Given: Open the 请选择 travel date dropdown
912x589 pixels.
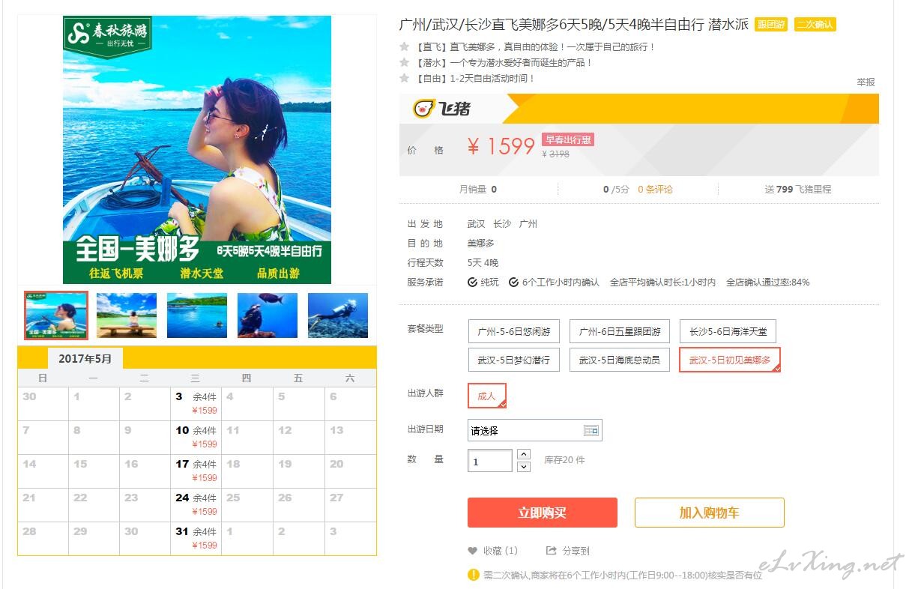Looking at the screenshot, I should (534, 430).
